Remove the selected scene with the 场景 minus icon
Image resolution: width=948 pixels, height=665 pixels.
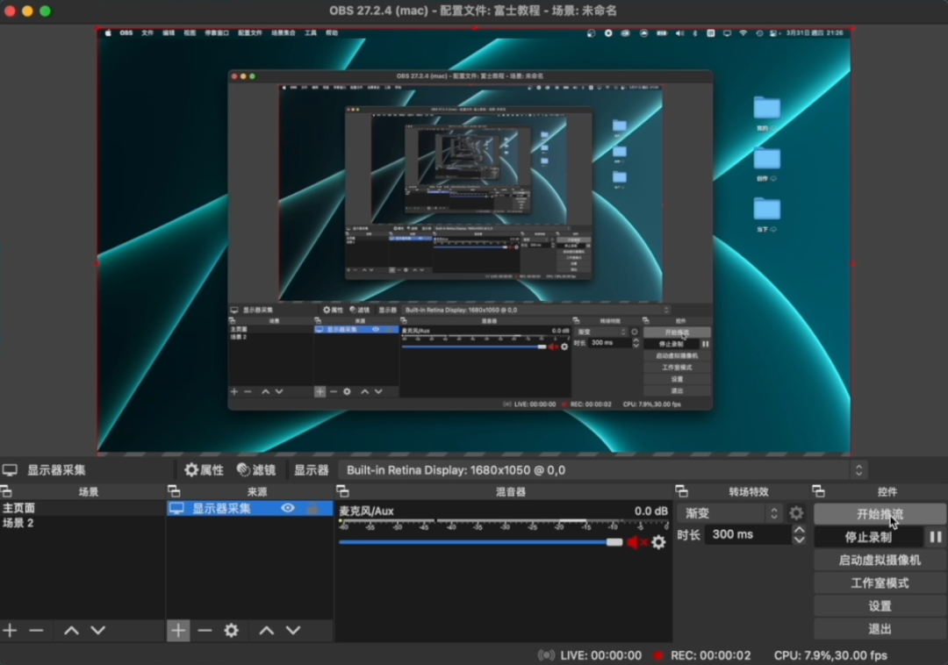[x=36, y=631]
